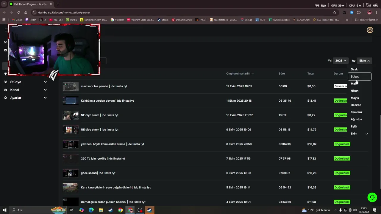This screenshot has height=214, width=381.
Task: Select Ocak from the month list
Action: coord(360,69)
